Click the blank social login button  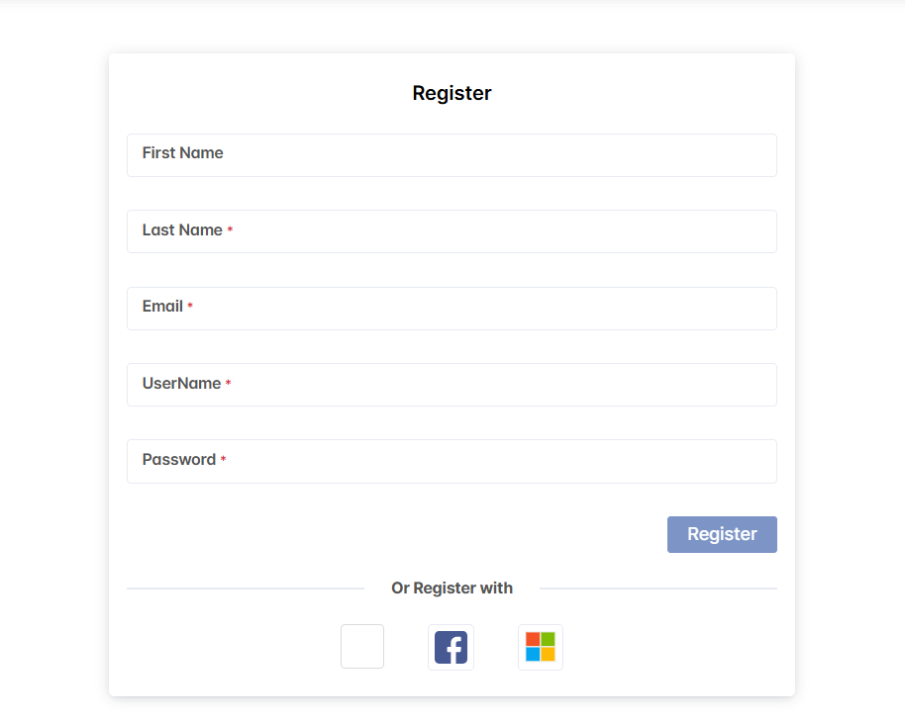(362, 647)
